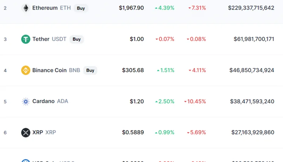Click the partially visible USD Coin icon
The image size is (283, 162).
(25, 161)
